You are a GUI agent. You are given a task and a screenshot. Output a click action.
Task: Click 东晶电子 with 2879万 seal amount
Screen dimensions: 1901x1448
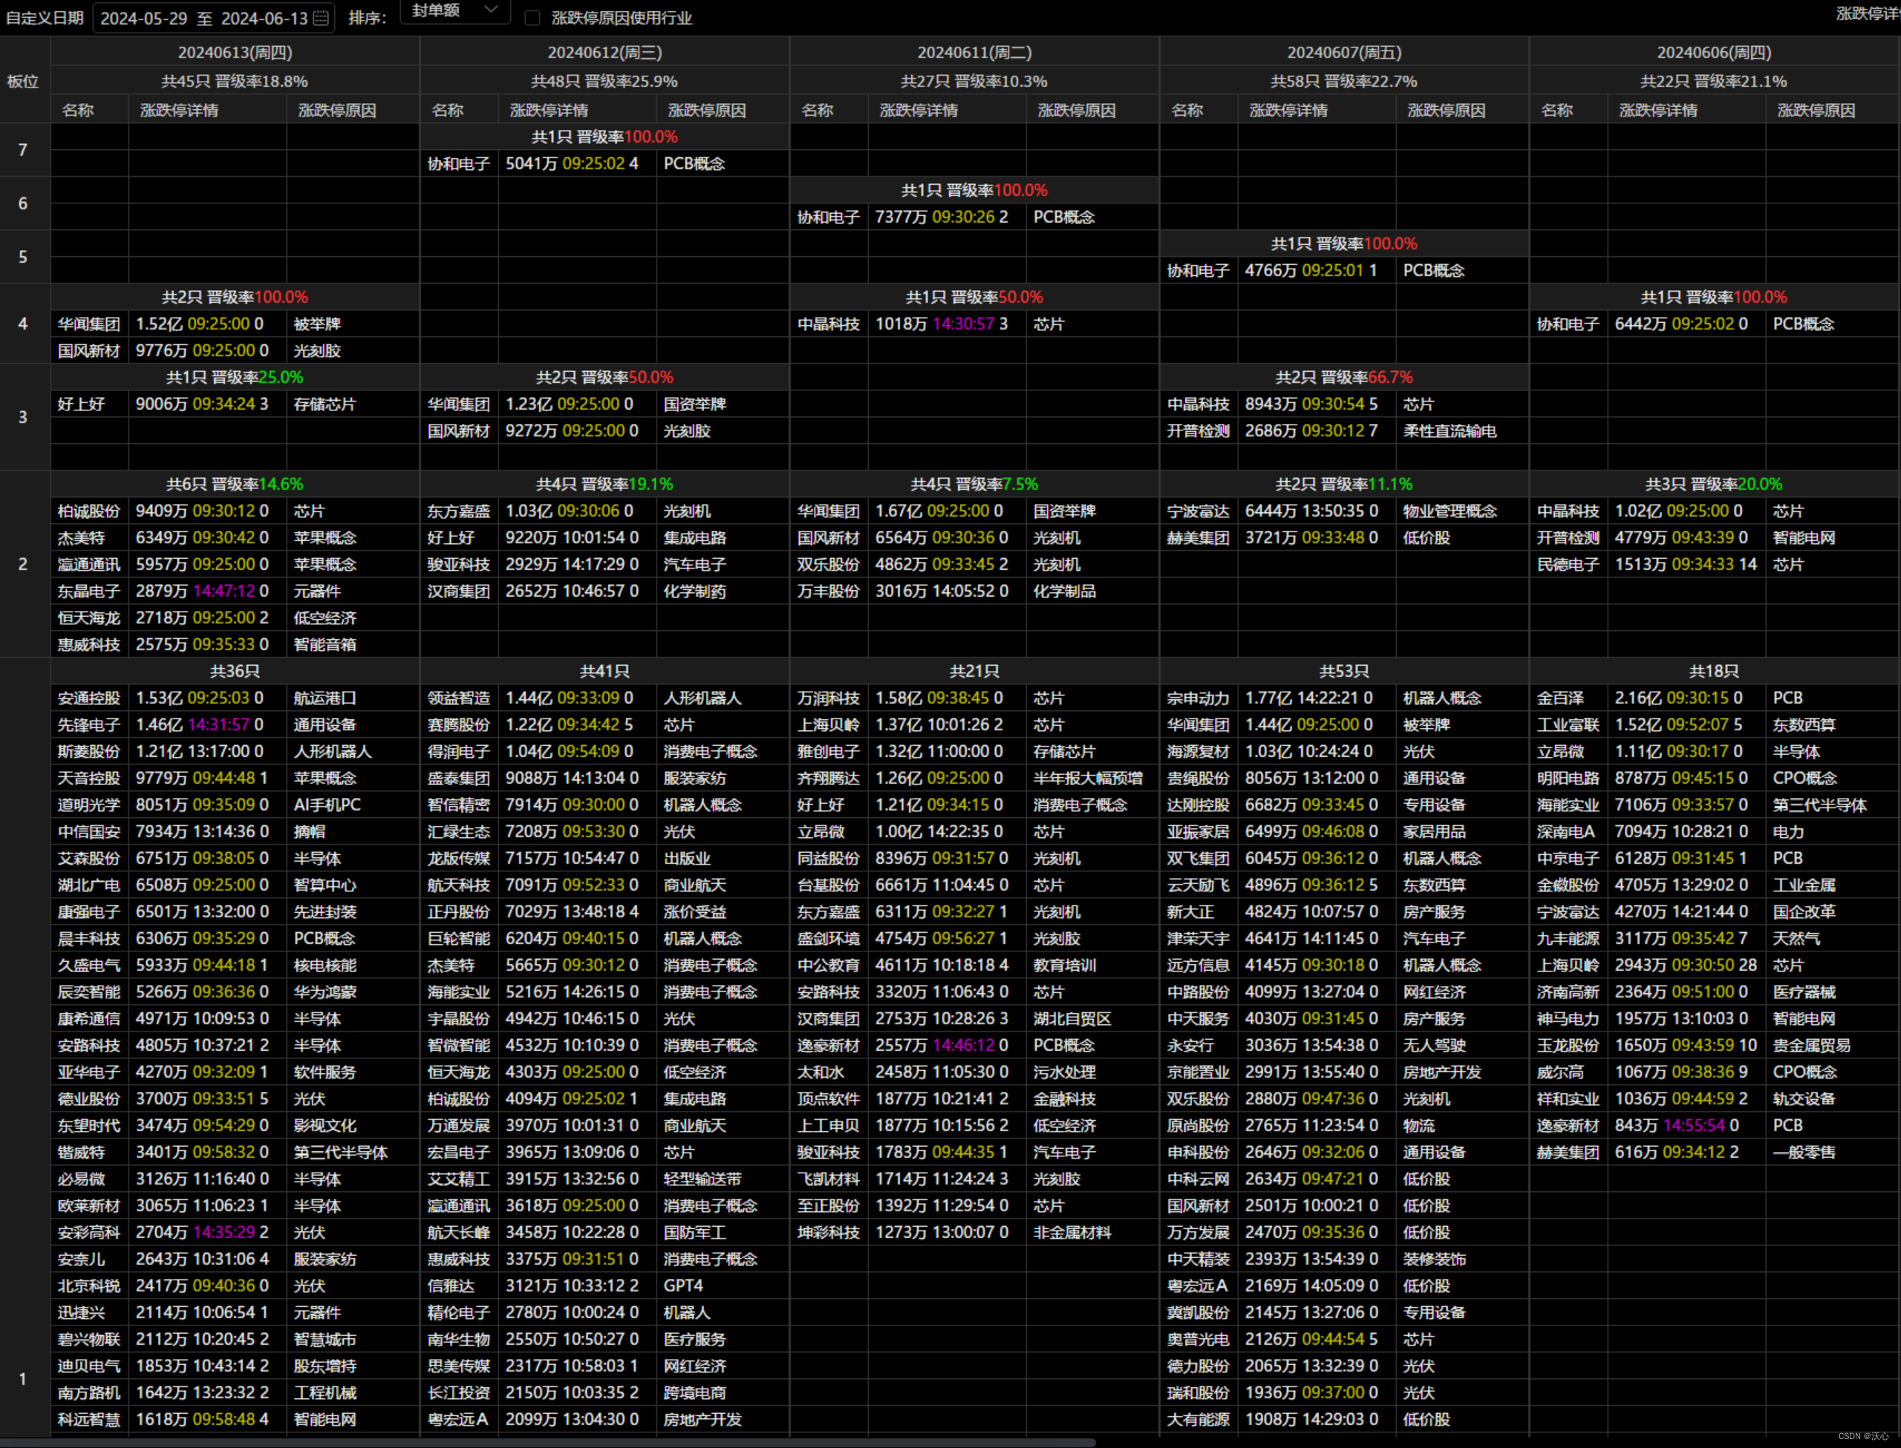pos(89,592)
